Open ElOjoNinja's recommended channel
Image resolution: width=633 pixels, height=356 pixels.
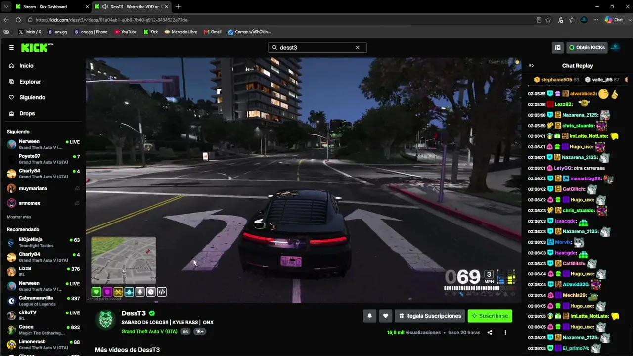tap(43, 242)
